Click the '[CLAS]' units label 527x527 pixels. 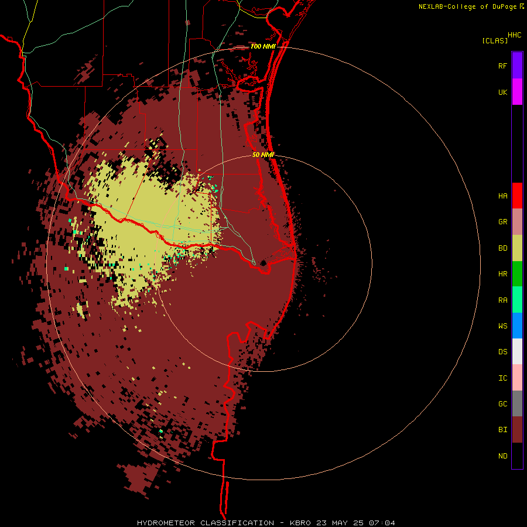495,40
